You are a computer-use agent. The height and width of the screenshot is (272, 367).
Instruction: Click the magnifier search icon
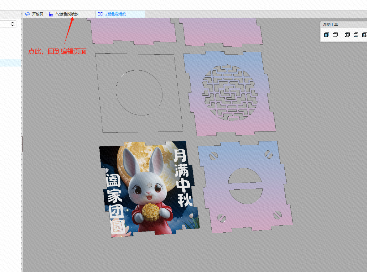click(13, 24)
